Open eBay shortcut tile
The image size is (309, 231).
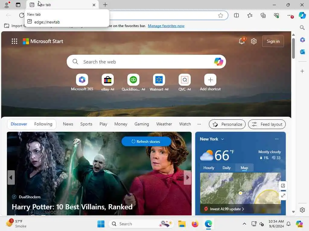tap(108, 82)
